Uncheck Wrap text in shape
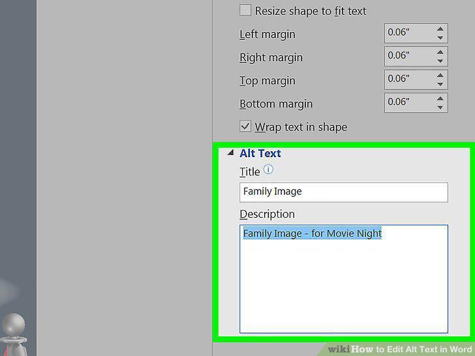Screen dimensions: 475x356 [x=245, y=126]
